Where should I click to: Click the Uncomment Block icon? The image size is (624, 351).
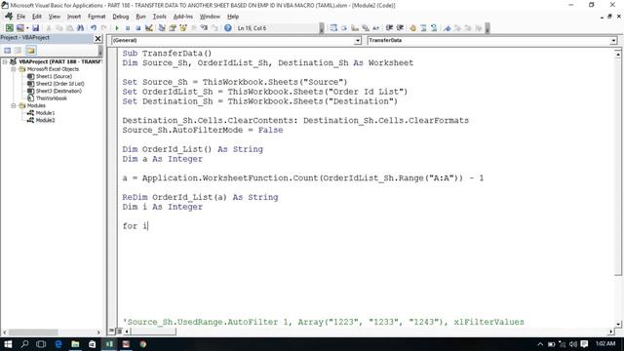pos(434,28)
